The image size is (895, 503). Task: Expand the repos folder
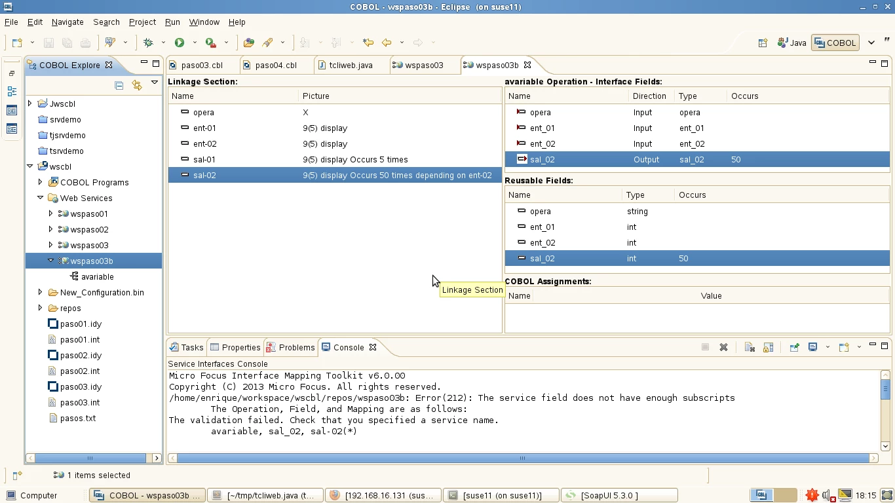(x=40, y=308)
